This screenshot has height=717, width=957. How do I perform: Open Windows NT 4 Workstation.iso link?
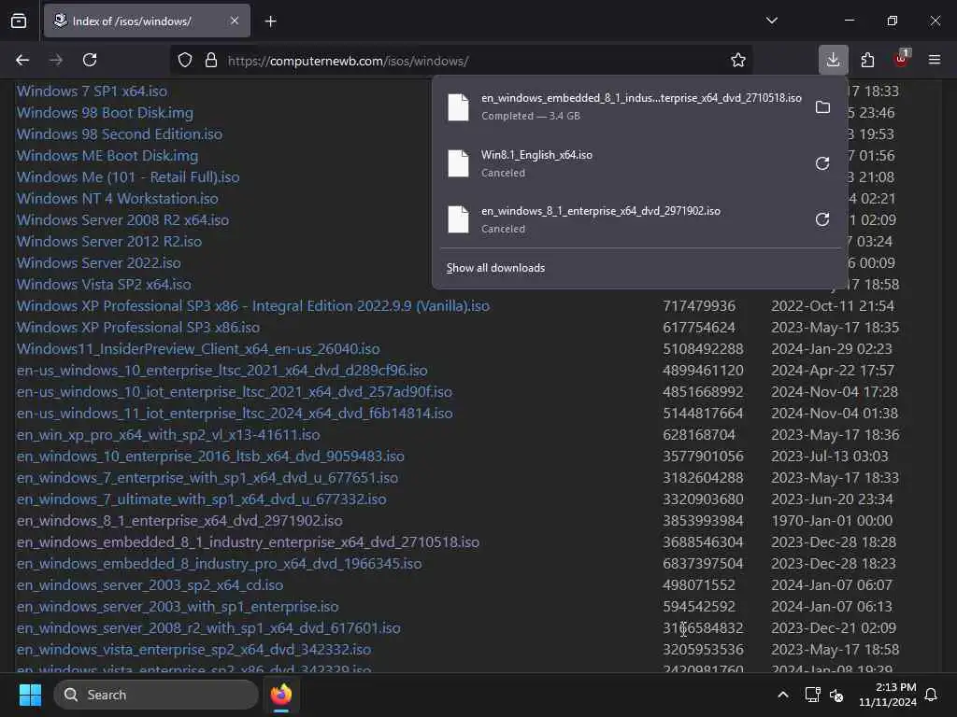click(x=117, y=199)
